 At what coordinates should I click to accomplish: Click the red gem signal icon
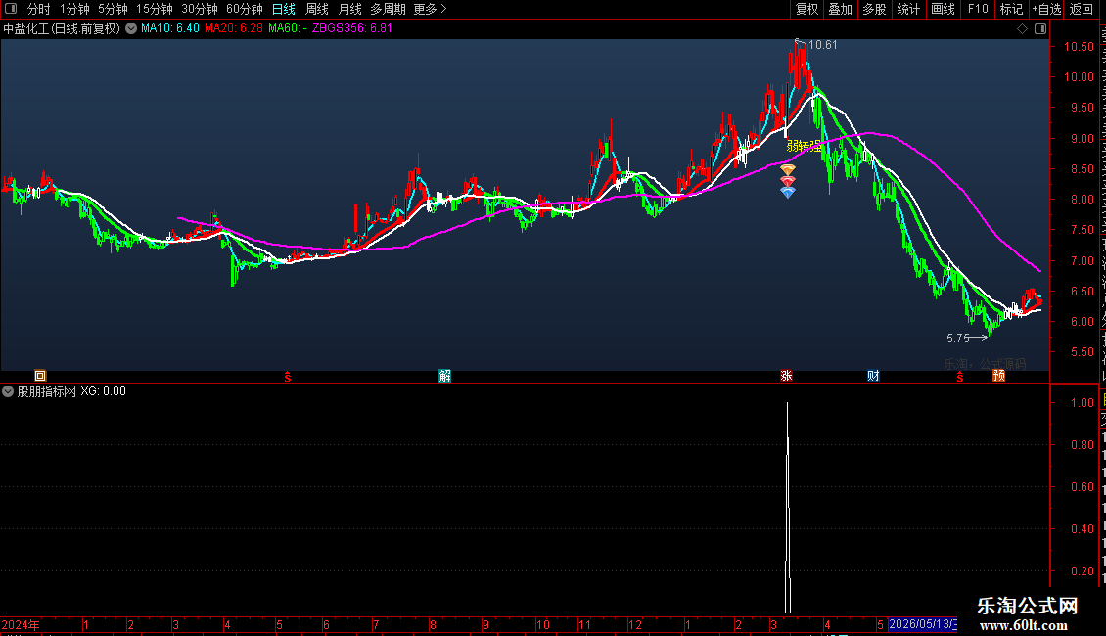tap(788, 180)
